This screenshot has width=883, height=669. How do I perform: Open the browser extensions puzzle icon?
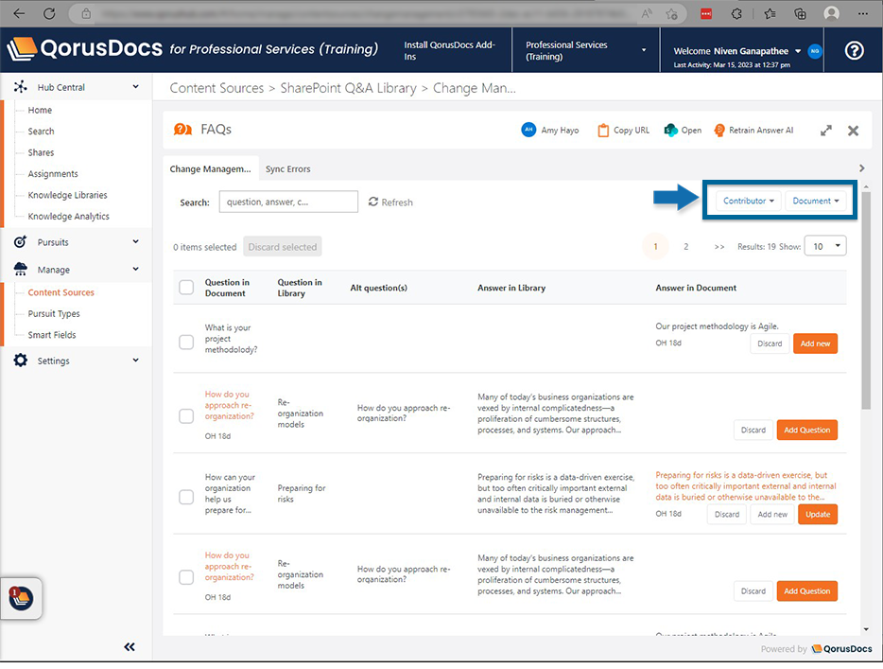[736, 14]
